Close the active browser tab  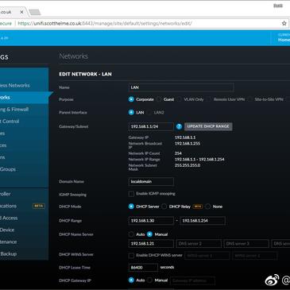(x=21, y=12)
